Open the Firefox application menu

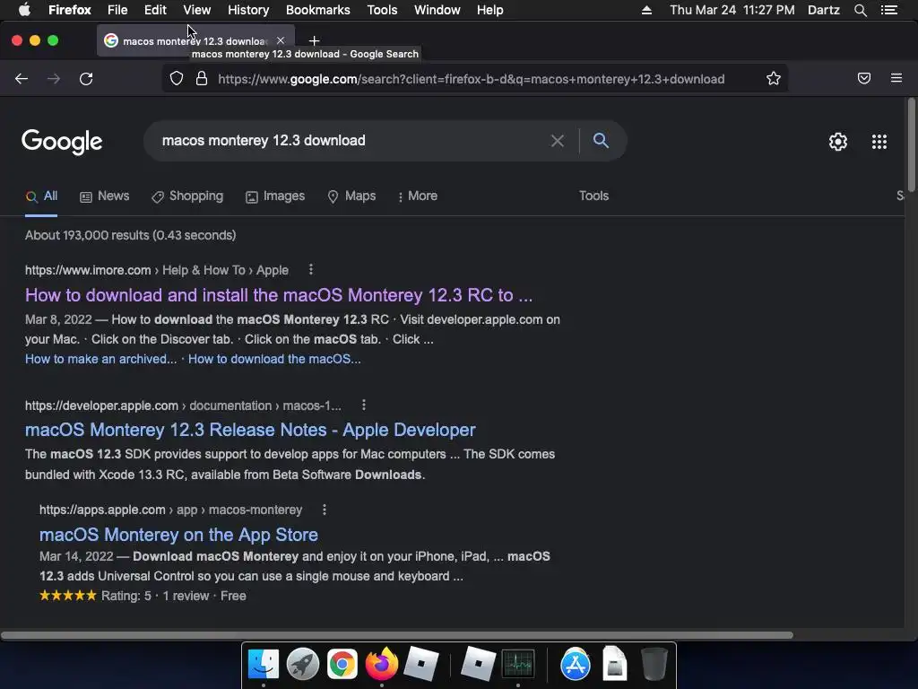coord(70,10)
